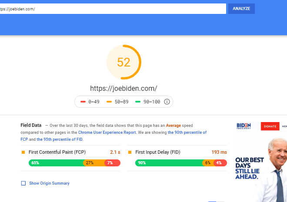
Task: Click the 2.1 s FCP value
Action: [115, 152]
